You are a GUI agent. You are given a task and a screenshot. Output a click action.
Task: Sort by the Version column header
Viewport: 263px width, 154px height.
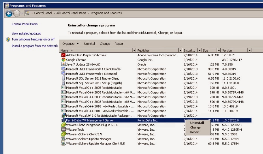pyautogui.click(x=234, y=51)
